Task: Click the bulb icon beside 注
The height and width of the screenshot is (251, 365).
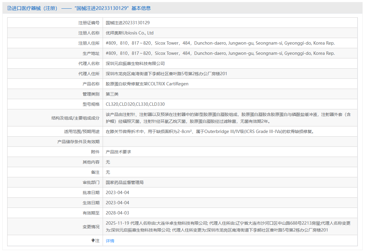Action: tap(93, 241)
